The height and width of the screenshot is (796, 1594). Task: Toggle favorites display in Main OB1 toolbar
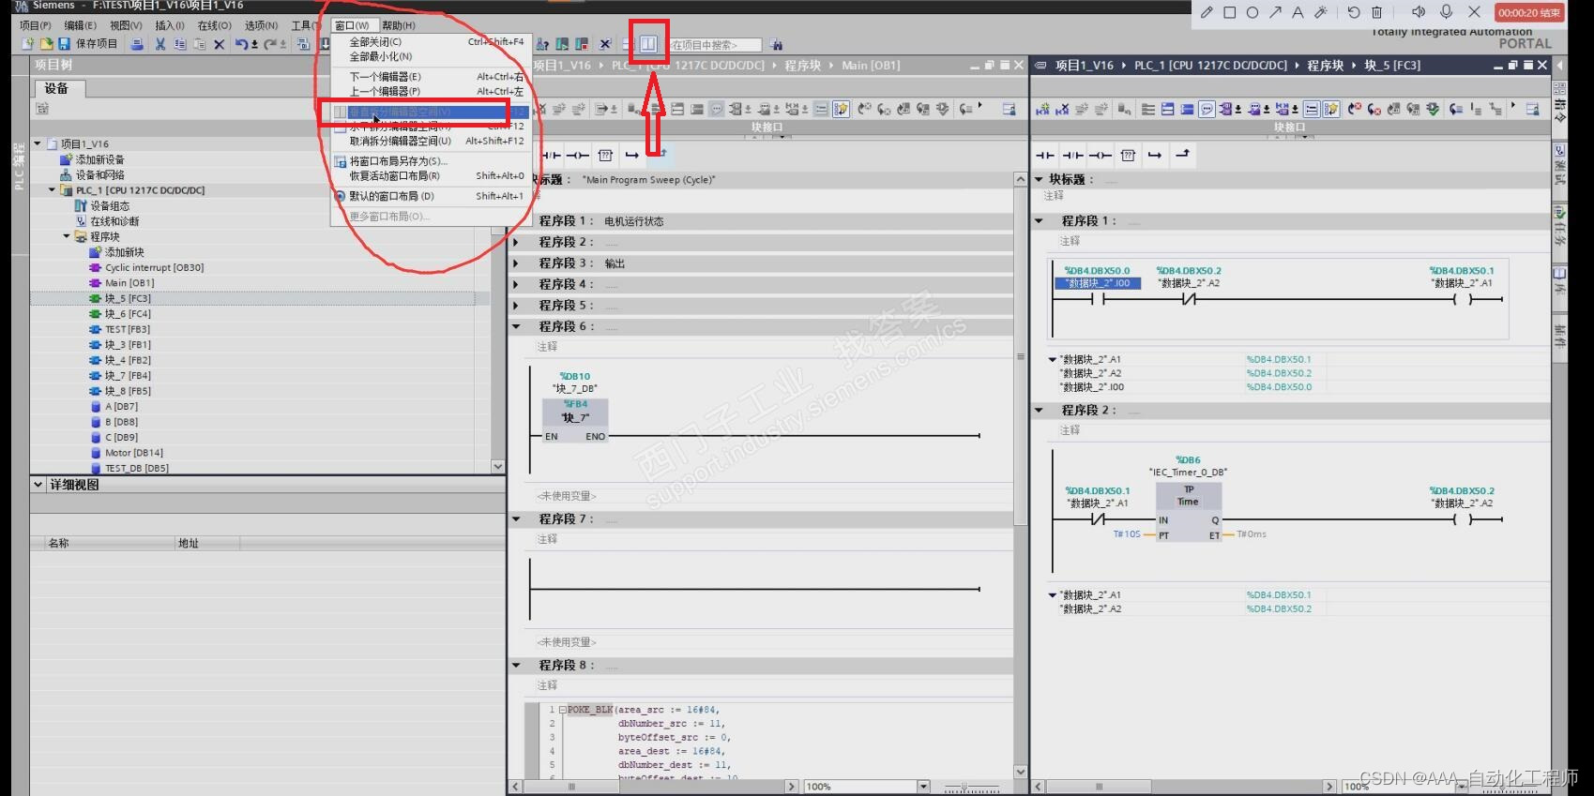coord(841,110)
